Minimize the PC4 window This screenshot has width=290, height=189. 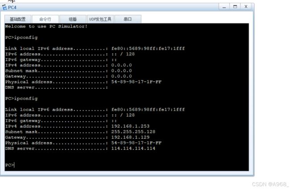pos(224,7)
